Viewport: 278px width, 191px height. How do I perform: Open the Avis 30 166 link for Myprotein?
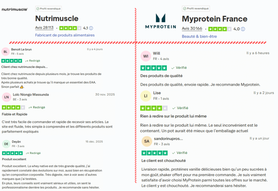[192, 29]
